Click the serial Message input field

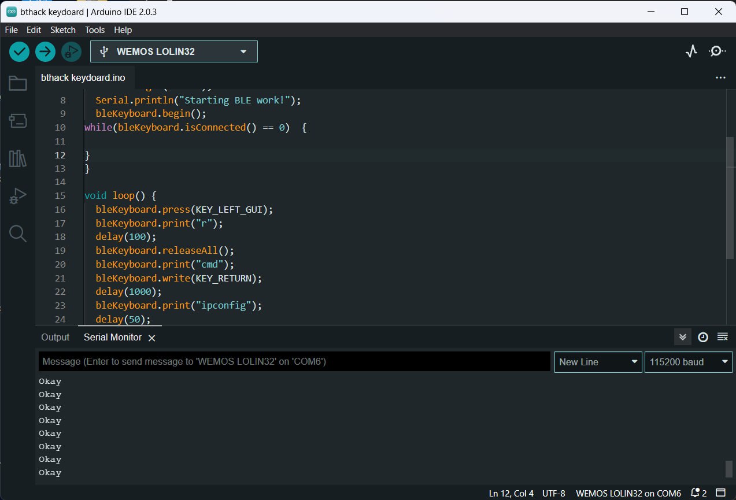click(x=294, y=362)
